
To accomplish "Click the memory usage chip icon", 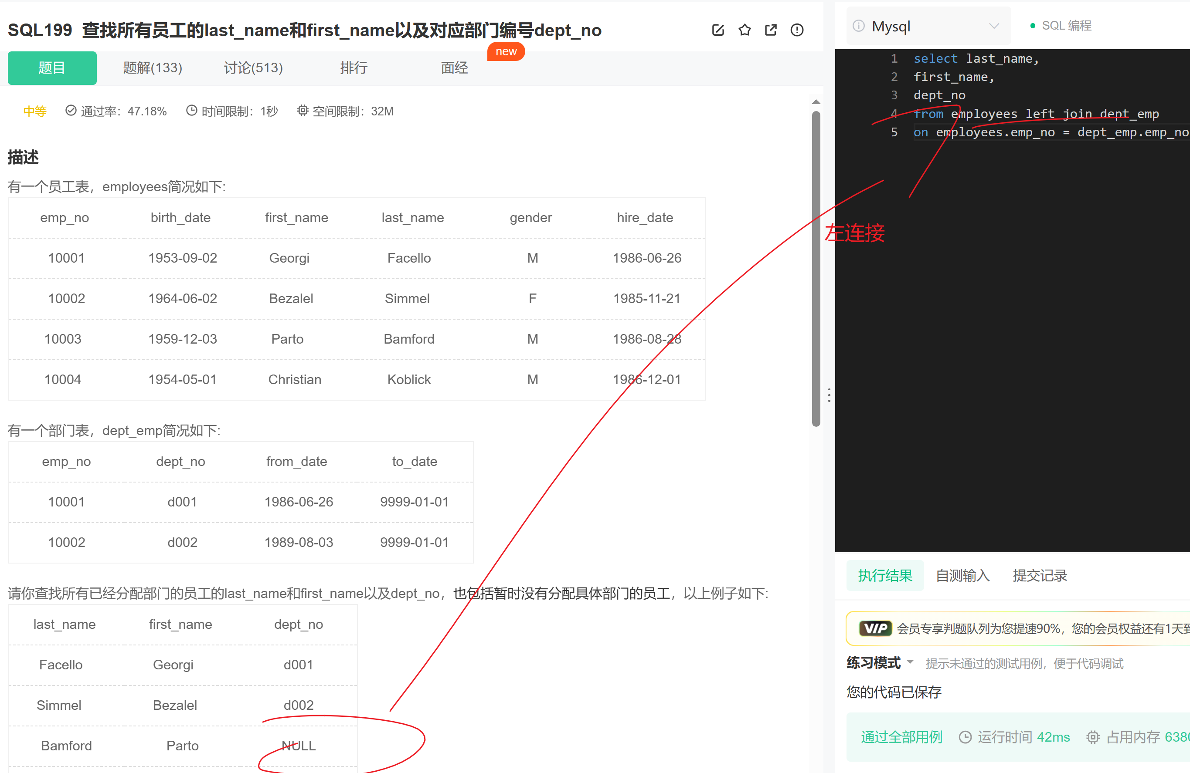I will click(1093, 737).
